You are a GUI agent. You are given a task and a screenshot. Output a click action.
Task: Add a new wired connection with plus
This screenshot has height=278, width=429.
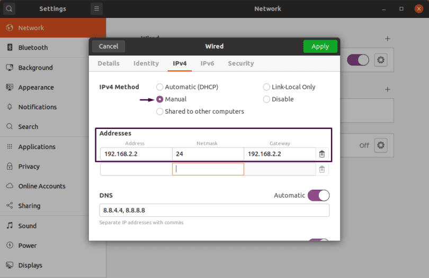point(387,39)
